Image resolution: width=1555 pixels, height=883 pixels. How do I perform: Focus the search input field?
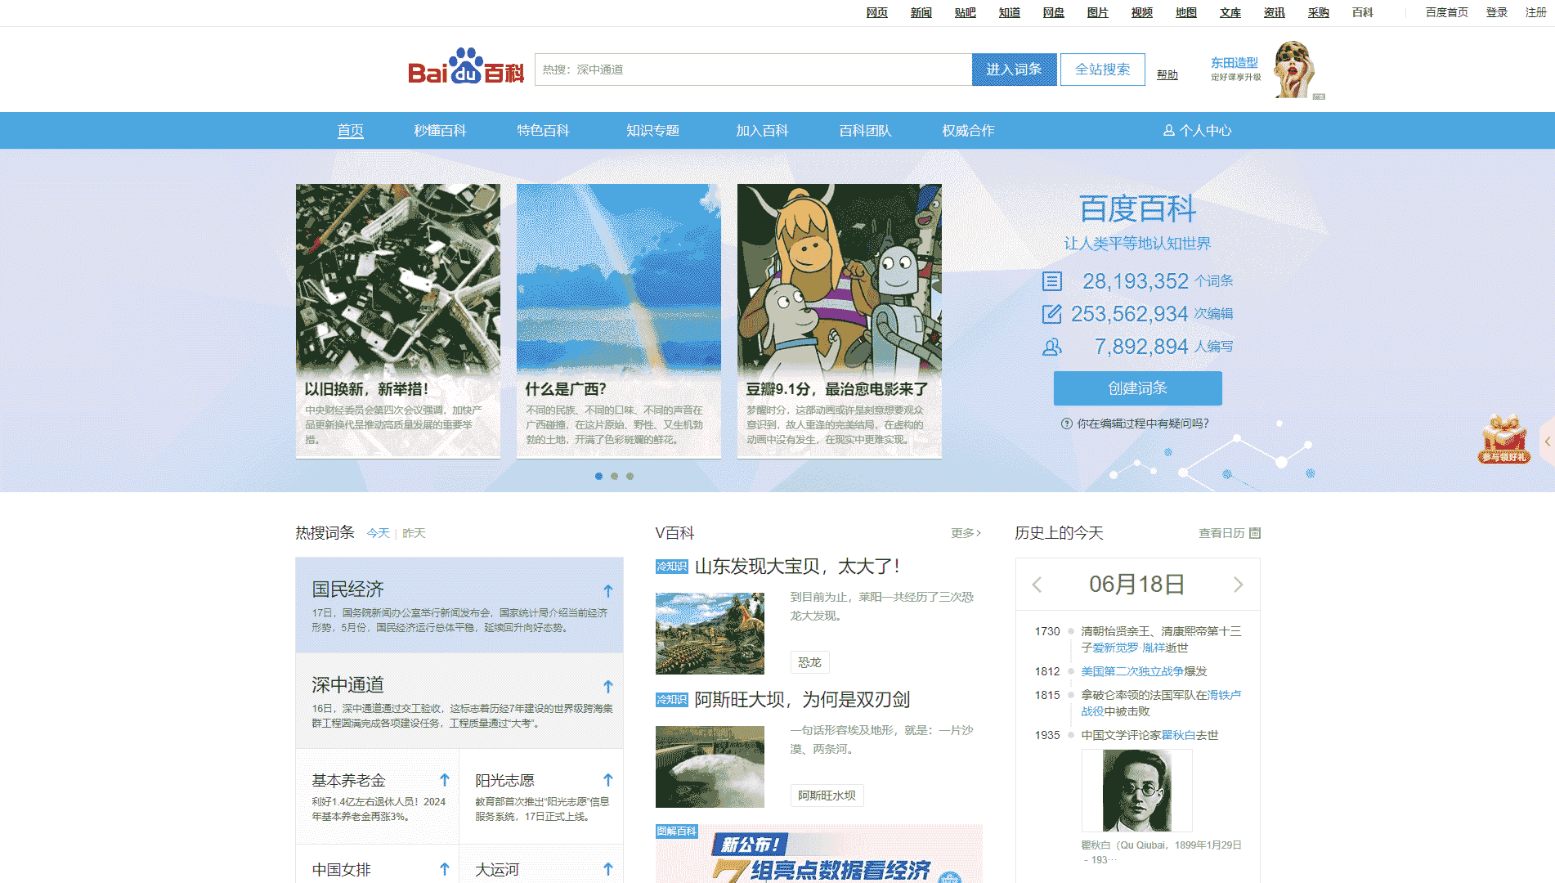(x=753, y=69)
